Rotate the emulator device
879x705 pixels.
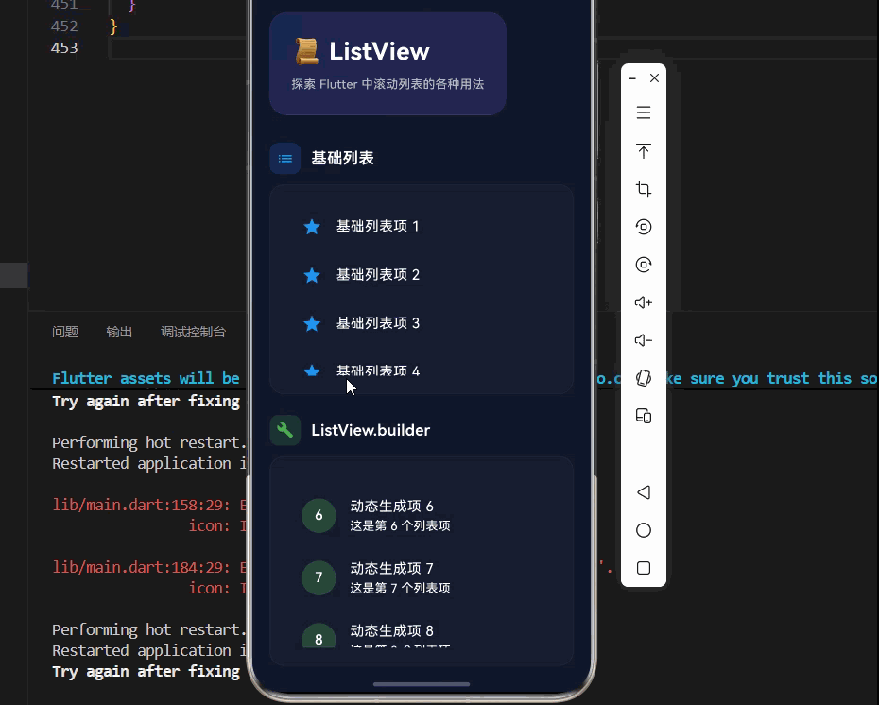coord(644,378)
